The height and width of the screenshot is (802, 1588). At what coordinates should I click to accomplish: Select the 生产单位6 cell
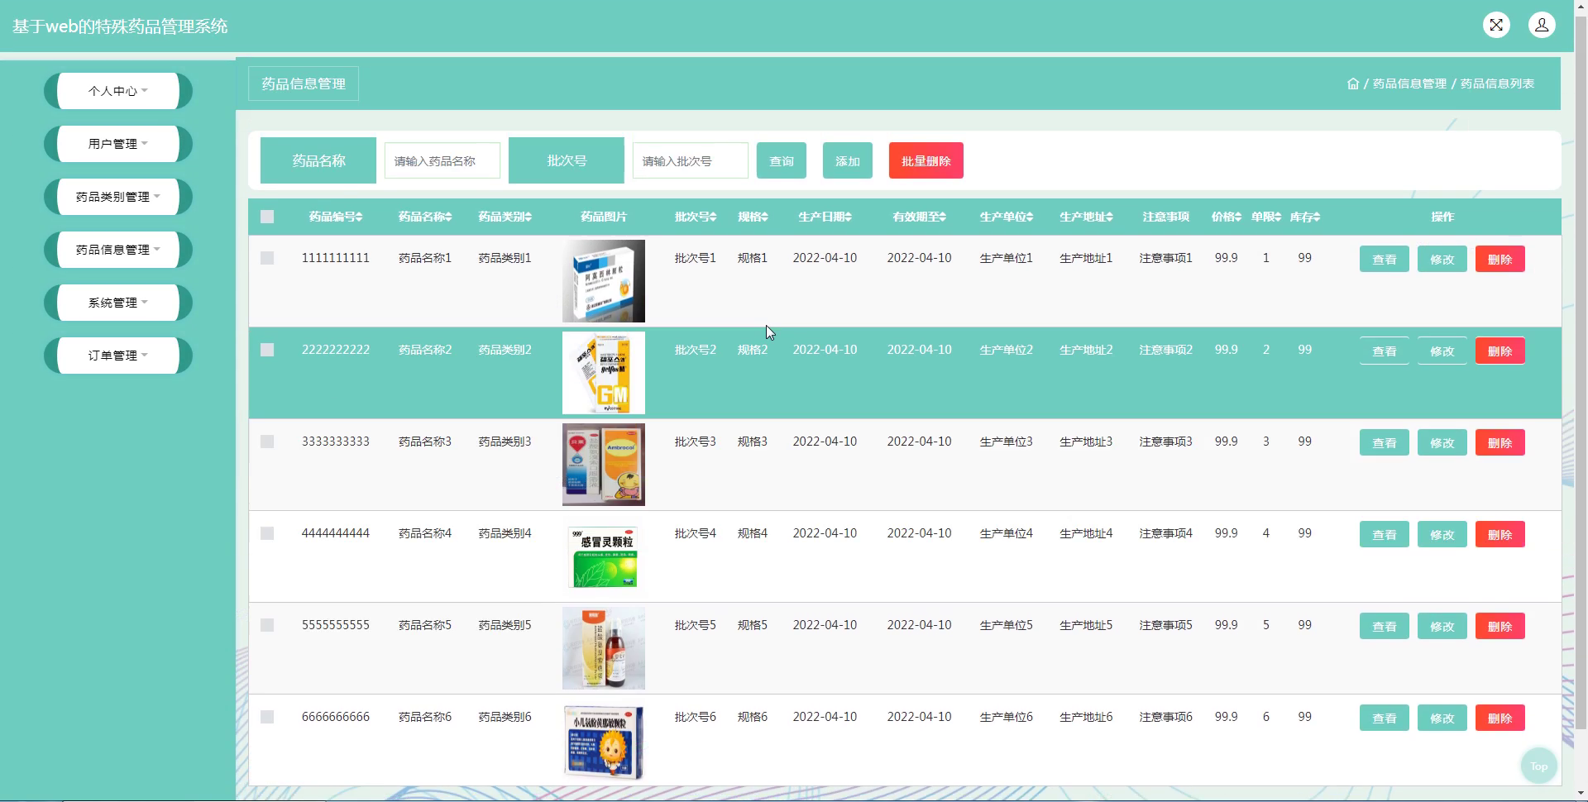tap(1007, 717)
